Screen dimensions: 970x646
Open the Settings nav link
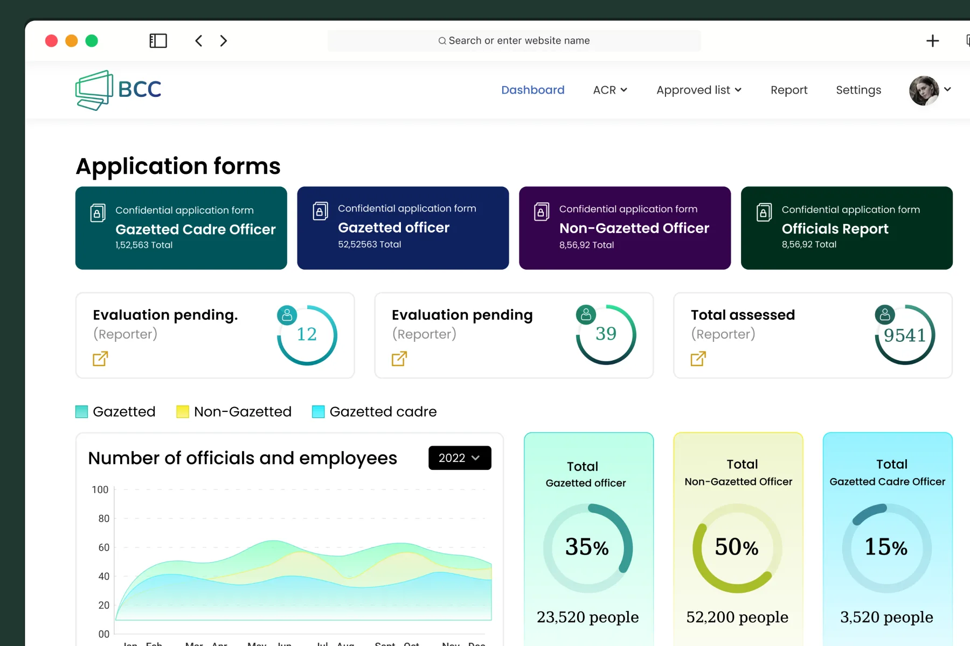858,90
